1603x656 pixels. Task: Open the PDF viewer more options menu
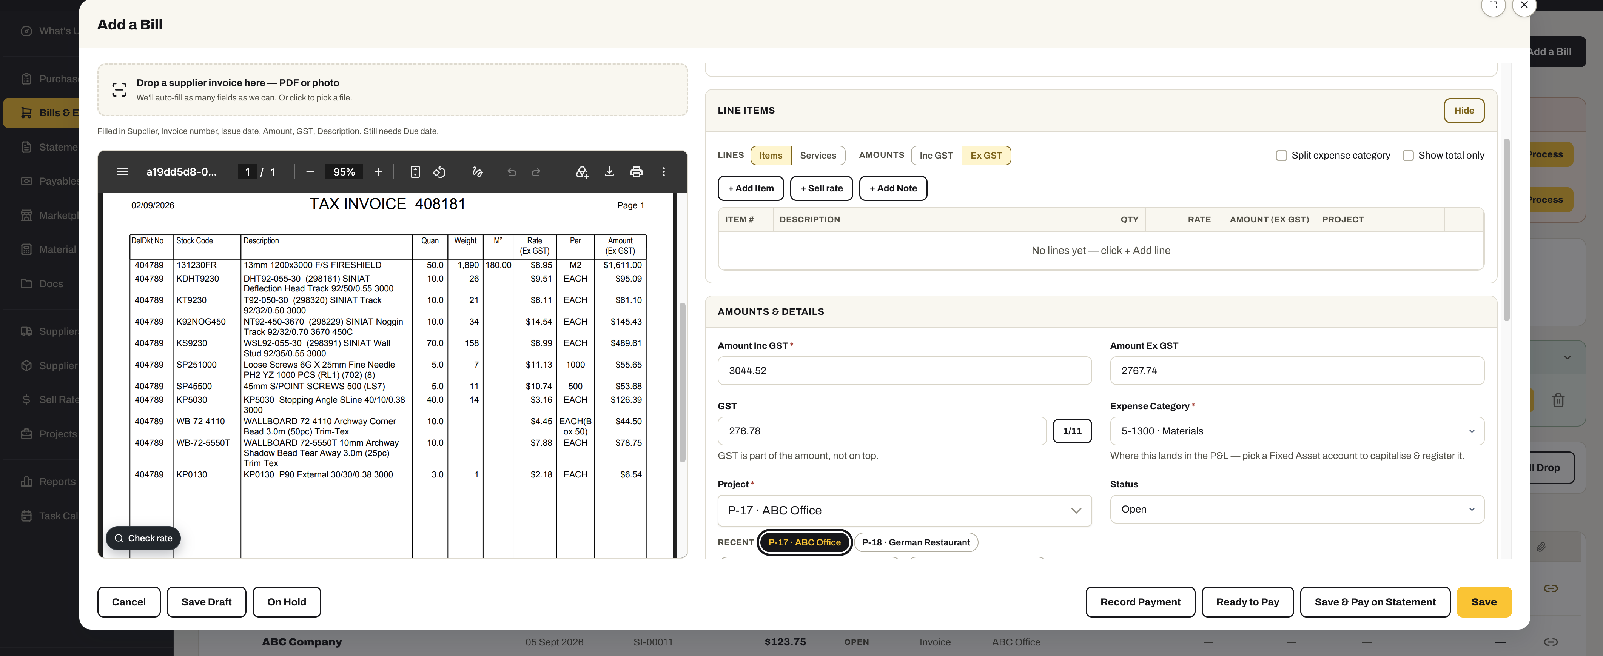tap(663, 172)
